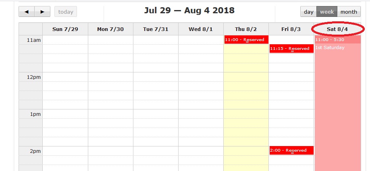This screenshot has width=370, height=171.
Task: Open Friday 2:00 Reserved event
Action: click(x=291, y=150)
